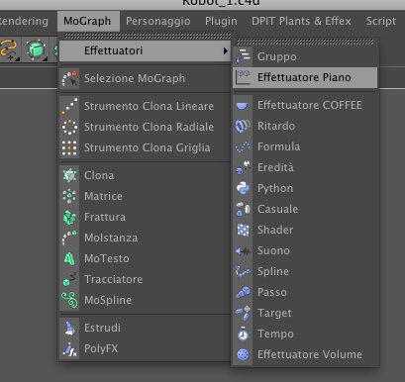405x382 pixels.
Task: Click the MoTesto letter icon
Action: [69, 258]
